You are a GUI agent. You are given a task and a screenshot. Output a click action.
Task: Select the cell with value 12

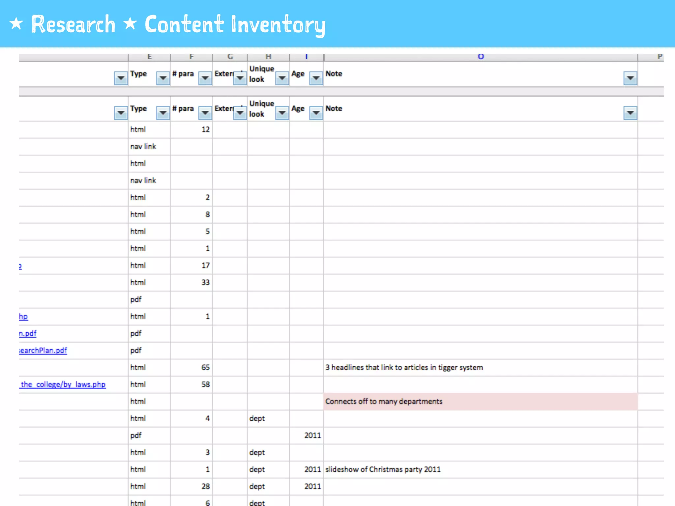point(191,129)
